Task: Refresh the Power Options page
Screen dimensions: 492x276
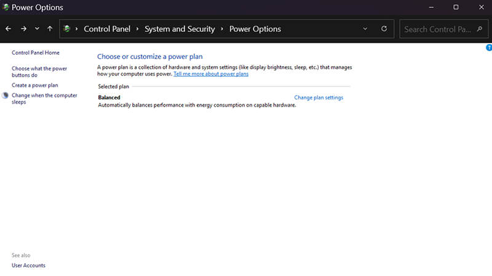Action: (x=384, y=29)
